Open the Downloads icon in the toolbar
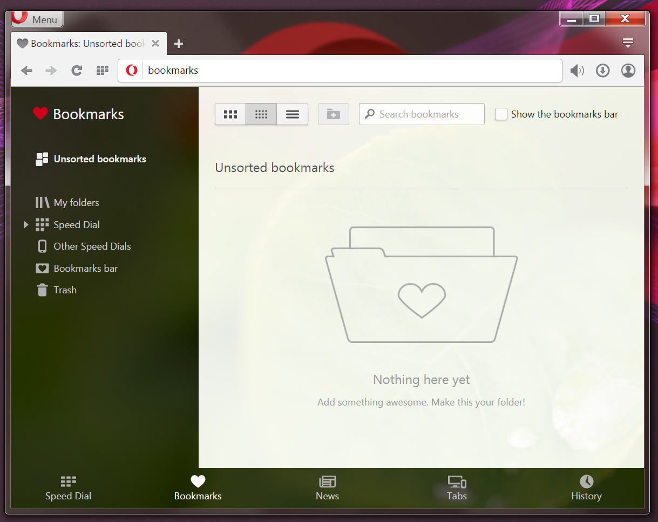 click(602, 71)
